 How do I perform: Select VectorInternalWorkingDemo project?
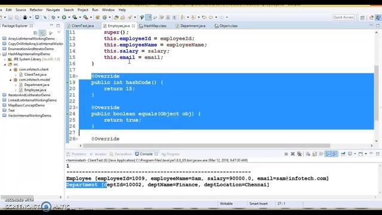tap(30, 115)
